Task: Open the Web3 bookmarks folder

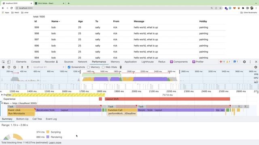Action: (15, 12)
